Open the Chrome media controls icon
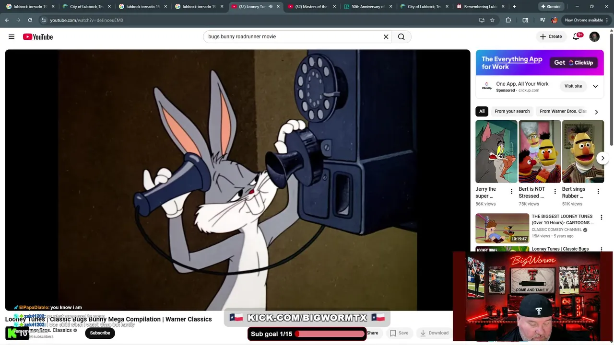Viewport: 614px width, 345px height. click(x=543, y=20)
